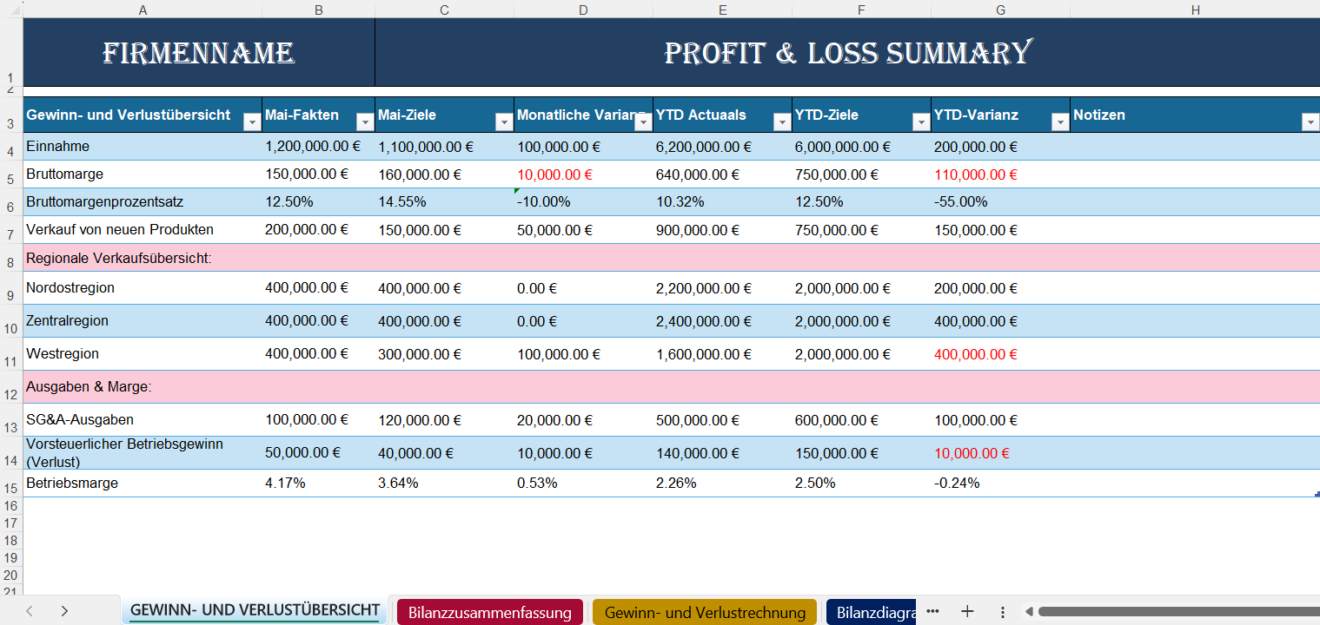The height and width of the screenshot is (625, 1320).
Task: Select the Einnahme Mai-Fakten cell
Action: (317, 147)
